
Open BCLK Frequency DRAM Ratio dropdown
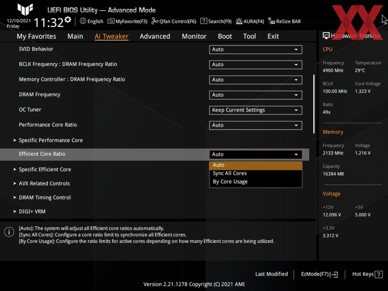(256, 64)
